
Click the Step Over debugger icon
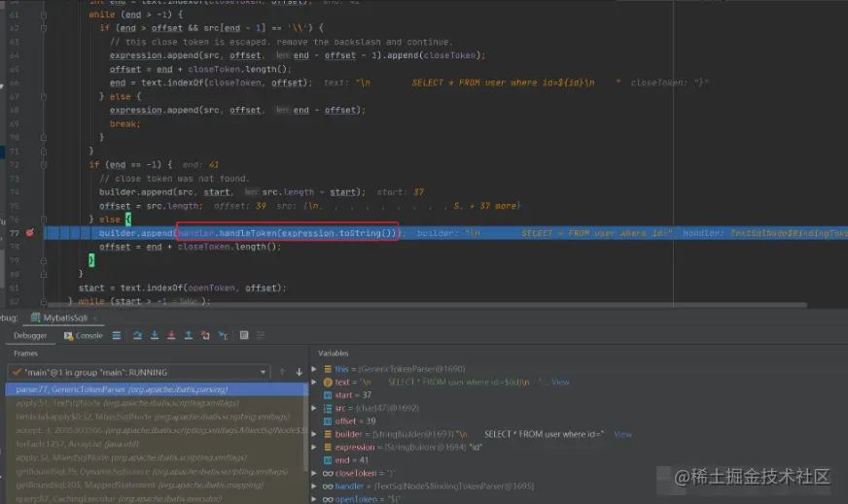coord(137,335)
